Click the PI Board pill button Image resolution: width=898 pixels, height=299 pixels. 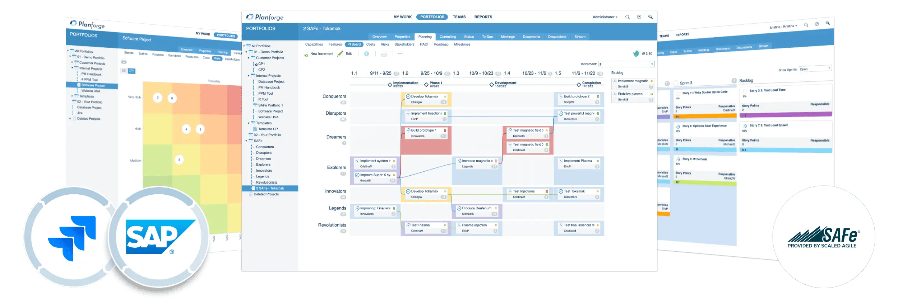(x=354, y=44)
